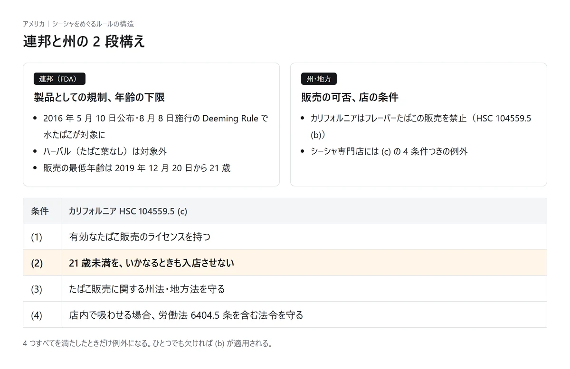Click the 州・地方 badge
The height and width of the screenshot is (369, 570).
pos(319,79)
